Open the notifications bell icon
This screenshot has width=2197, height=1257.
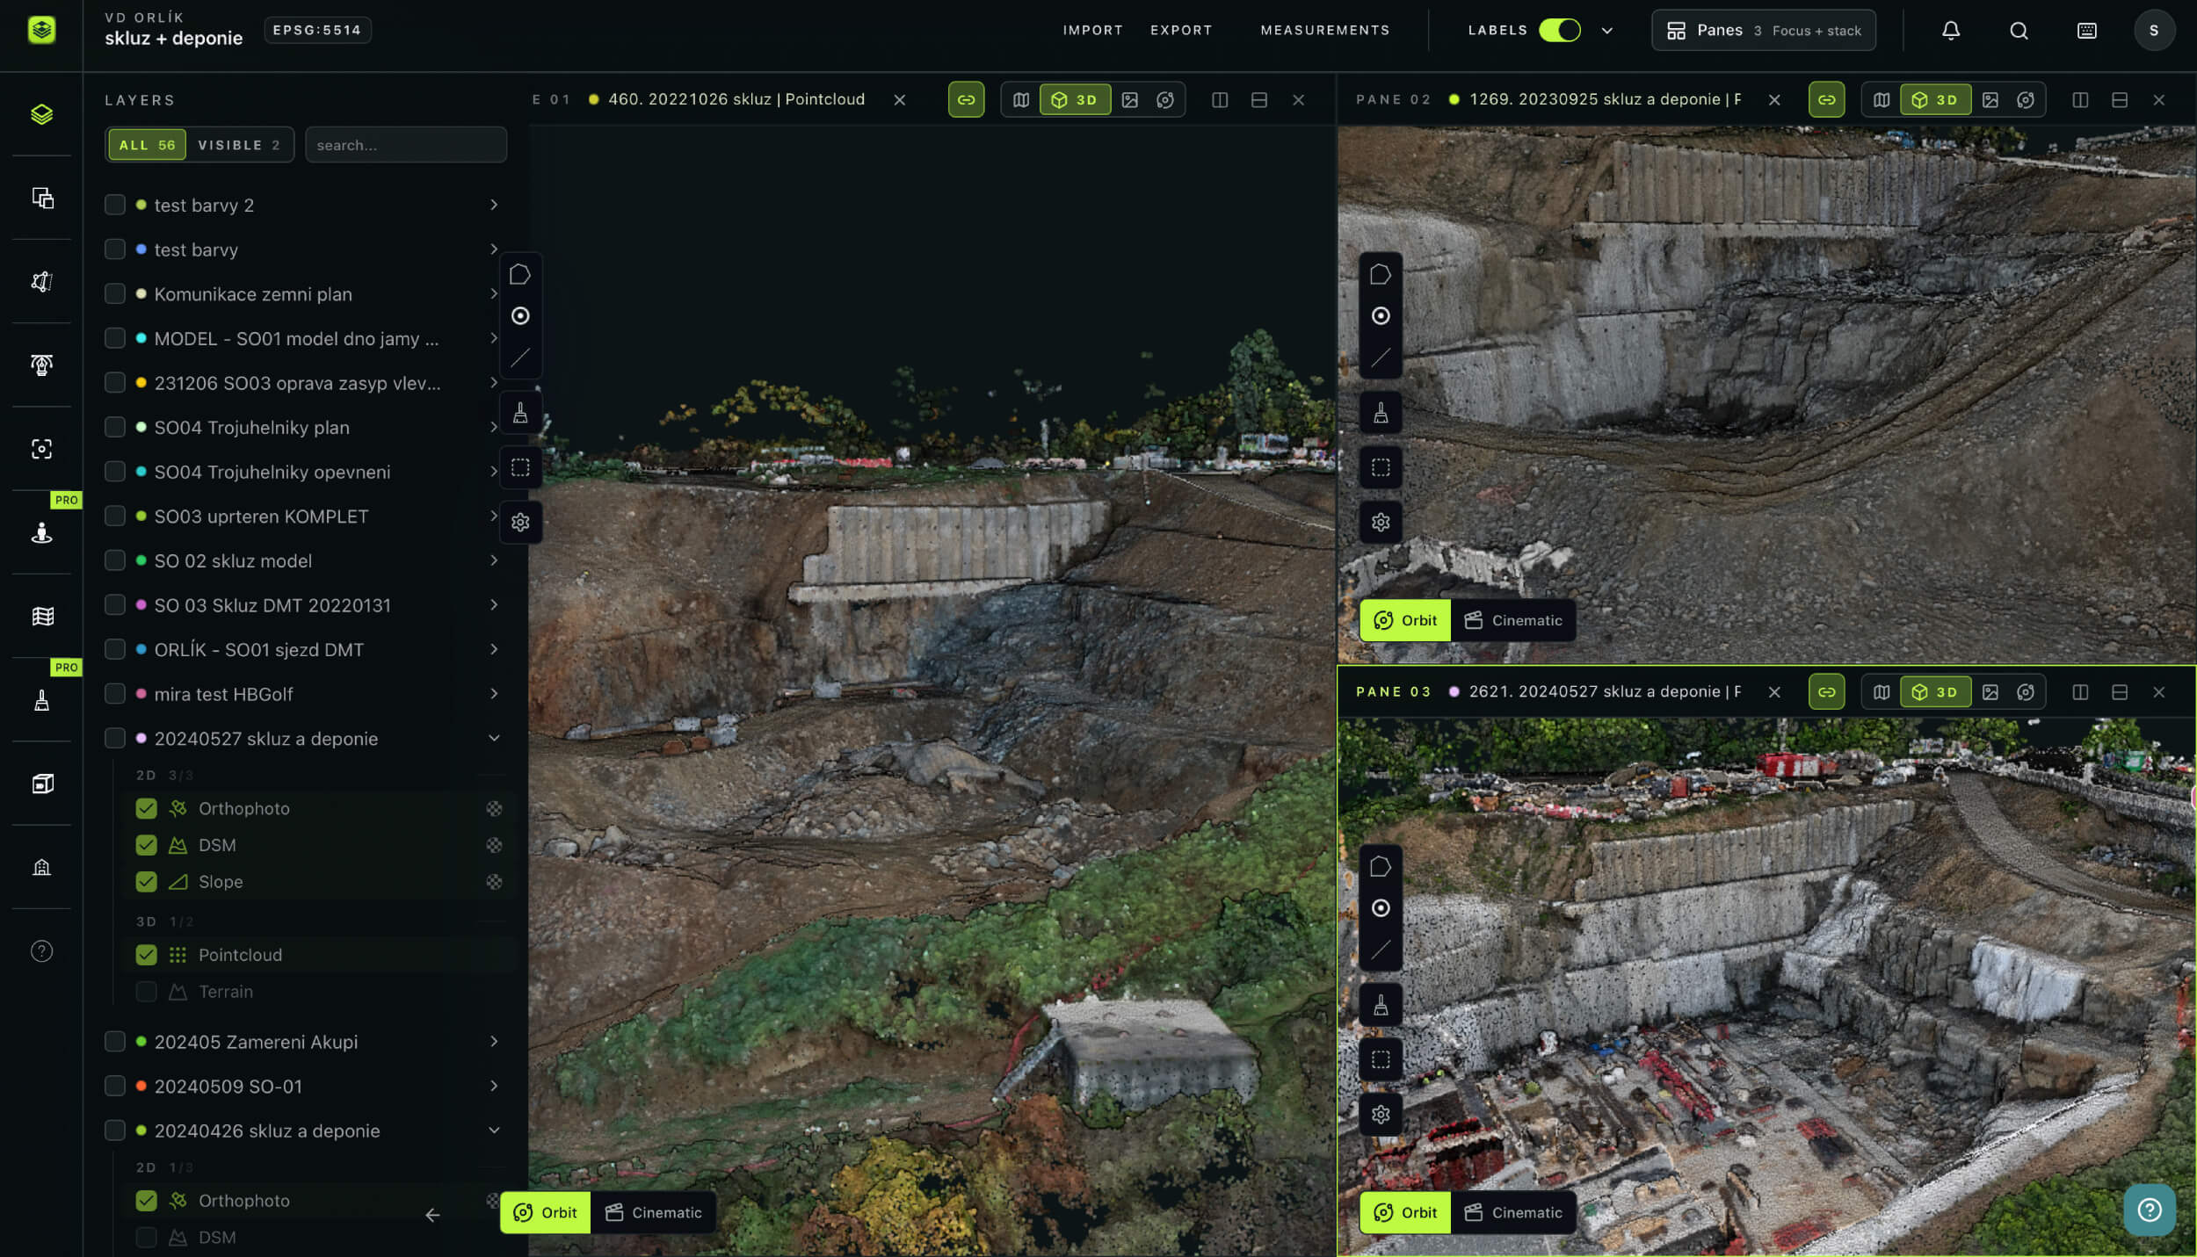1950,31
